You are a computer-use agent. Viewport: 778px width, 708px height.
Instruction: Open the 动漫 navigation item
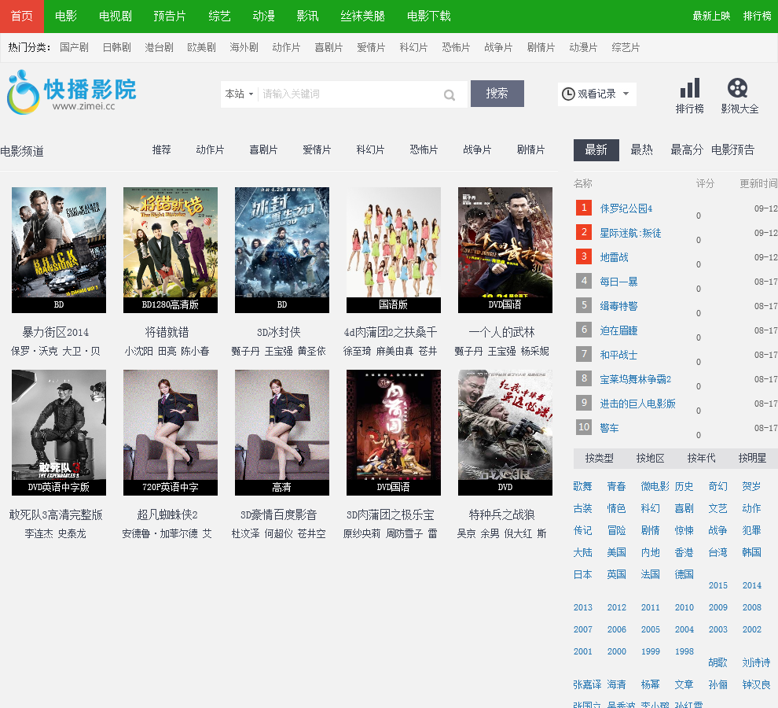pyautogui.click(x=264, y=17)
